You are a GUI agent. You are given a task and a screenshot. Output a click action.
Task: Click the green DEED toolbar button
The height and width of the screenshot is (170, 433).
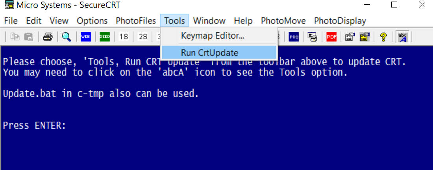click(105, 37)
